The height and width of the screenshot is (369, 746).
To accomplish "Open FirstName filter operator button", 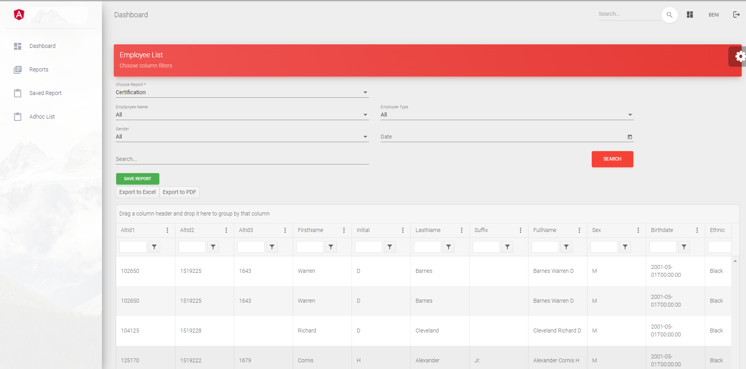I will point(331,247).
